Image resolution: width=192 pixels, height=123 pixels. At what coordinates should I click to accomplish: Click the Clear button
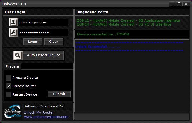coord(54,42)
